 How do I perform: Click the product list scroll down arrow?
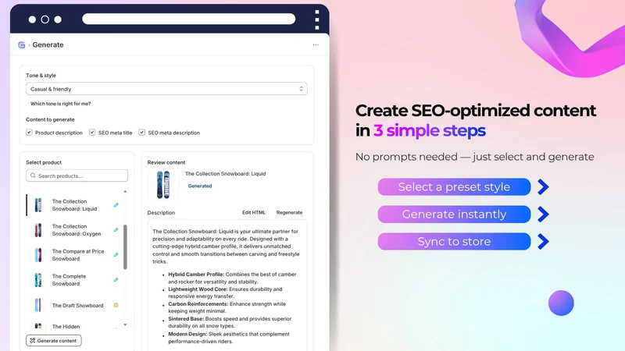125,324
